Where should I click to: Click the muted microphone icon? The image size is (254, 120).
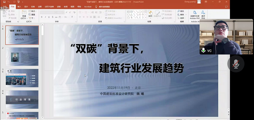coord(236,64)
